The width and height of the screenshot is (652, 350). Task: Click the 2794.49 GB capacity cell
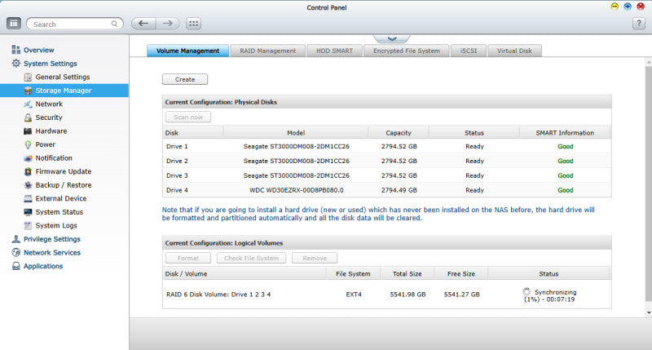[399, 190]
